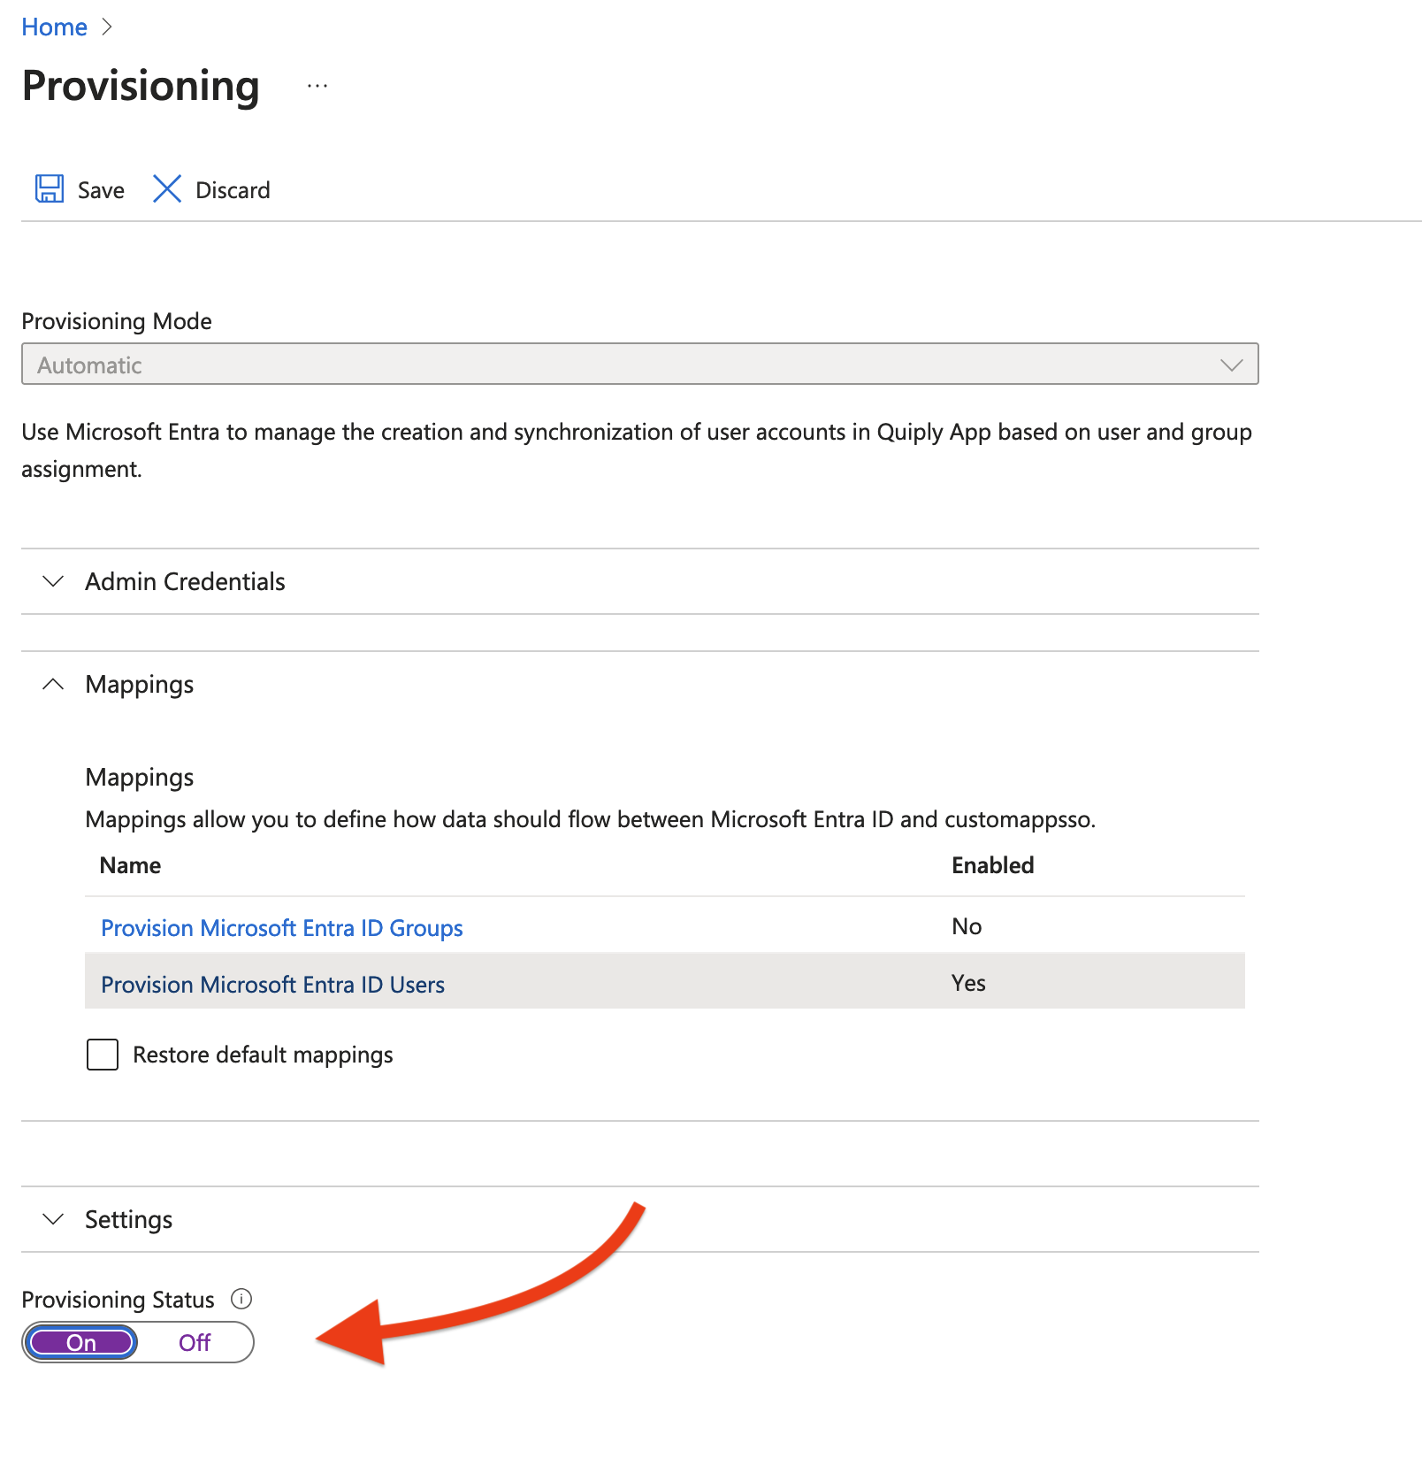Screen dimensions: 1422x1458
Task: Click the breadcrumb arrow after Home
Action: point(107,27)
